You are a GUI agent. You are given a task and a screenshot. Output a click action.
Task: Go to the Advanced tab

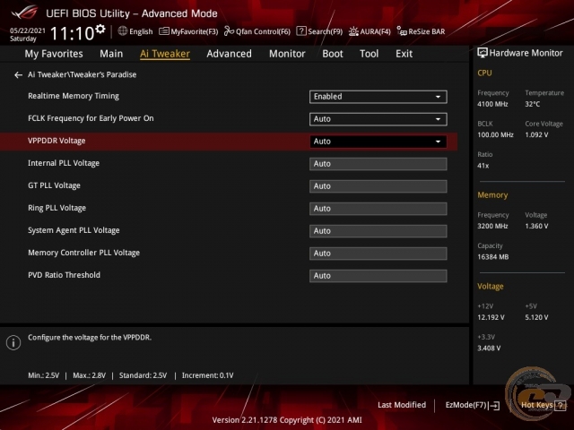[x=230, y=54]
